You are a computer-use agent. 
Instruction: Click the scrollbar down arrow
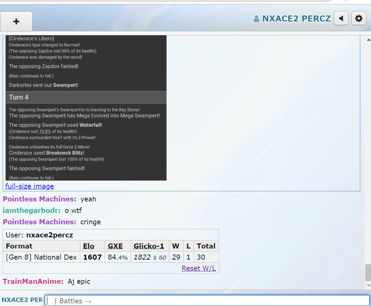(x=368, y=285)
